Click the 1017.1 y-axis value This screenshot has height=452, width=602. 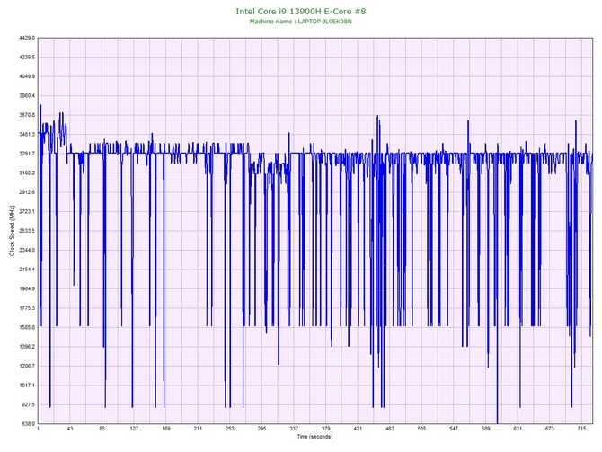point(27,386)
